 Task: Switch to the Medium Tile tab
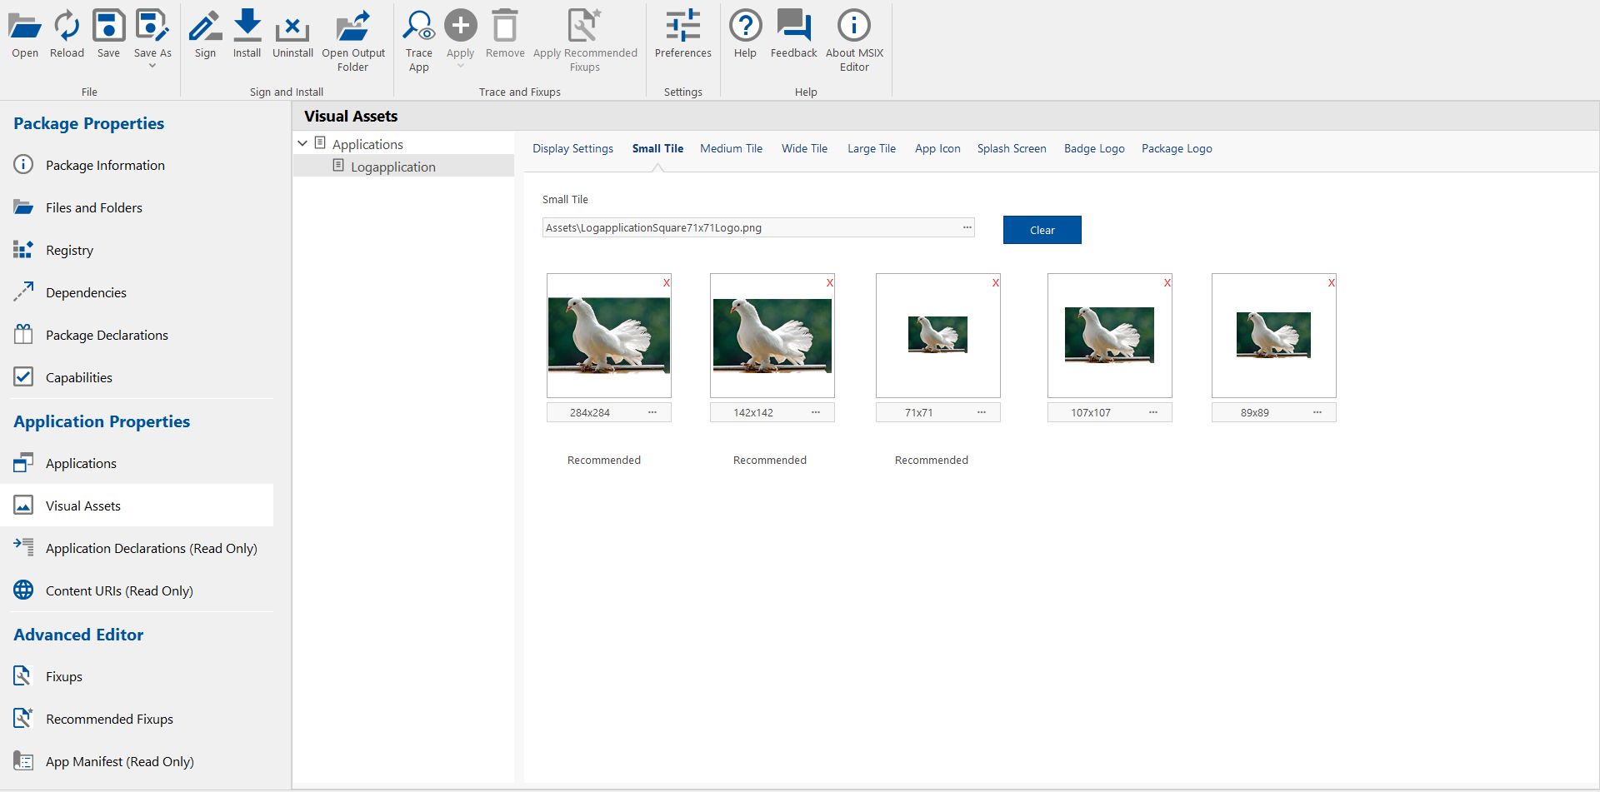click(x=731, y=148)
